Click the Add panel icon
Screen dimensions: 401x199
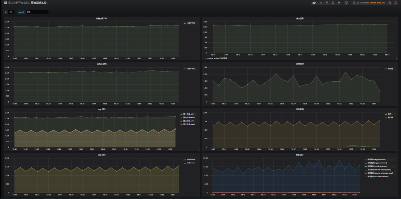click(314, 3)
